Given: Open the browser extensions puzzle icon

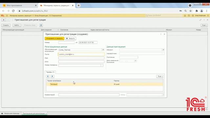Looking at the screenshot, I should click(x=197, y=11).
